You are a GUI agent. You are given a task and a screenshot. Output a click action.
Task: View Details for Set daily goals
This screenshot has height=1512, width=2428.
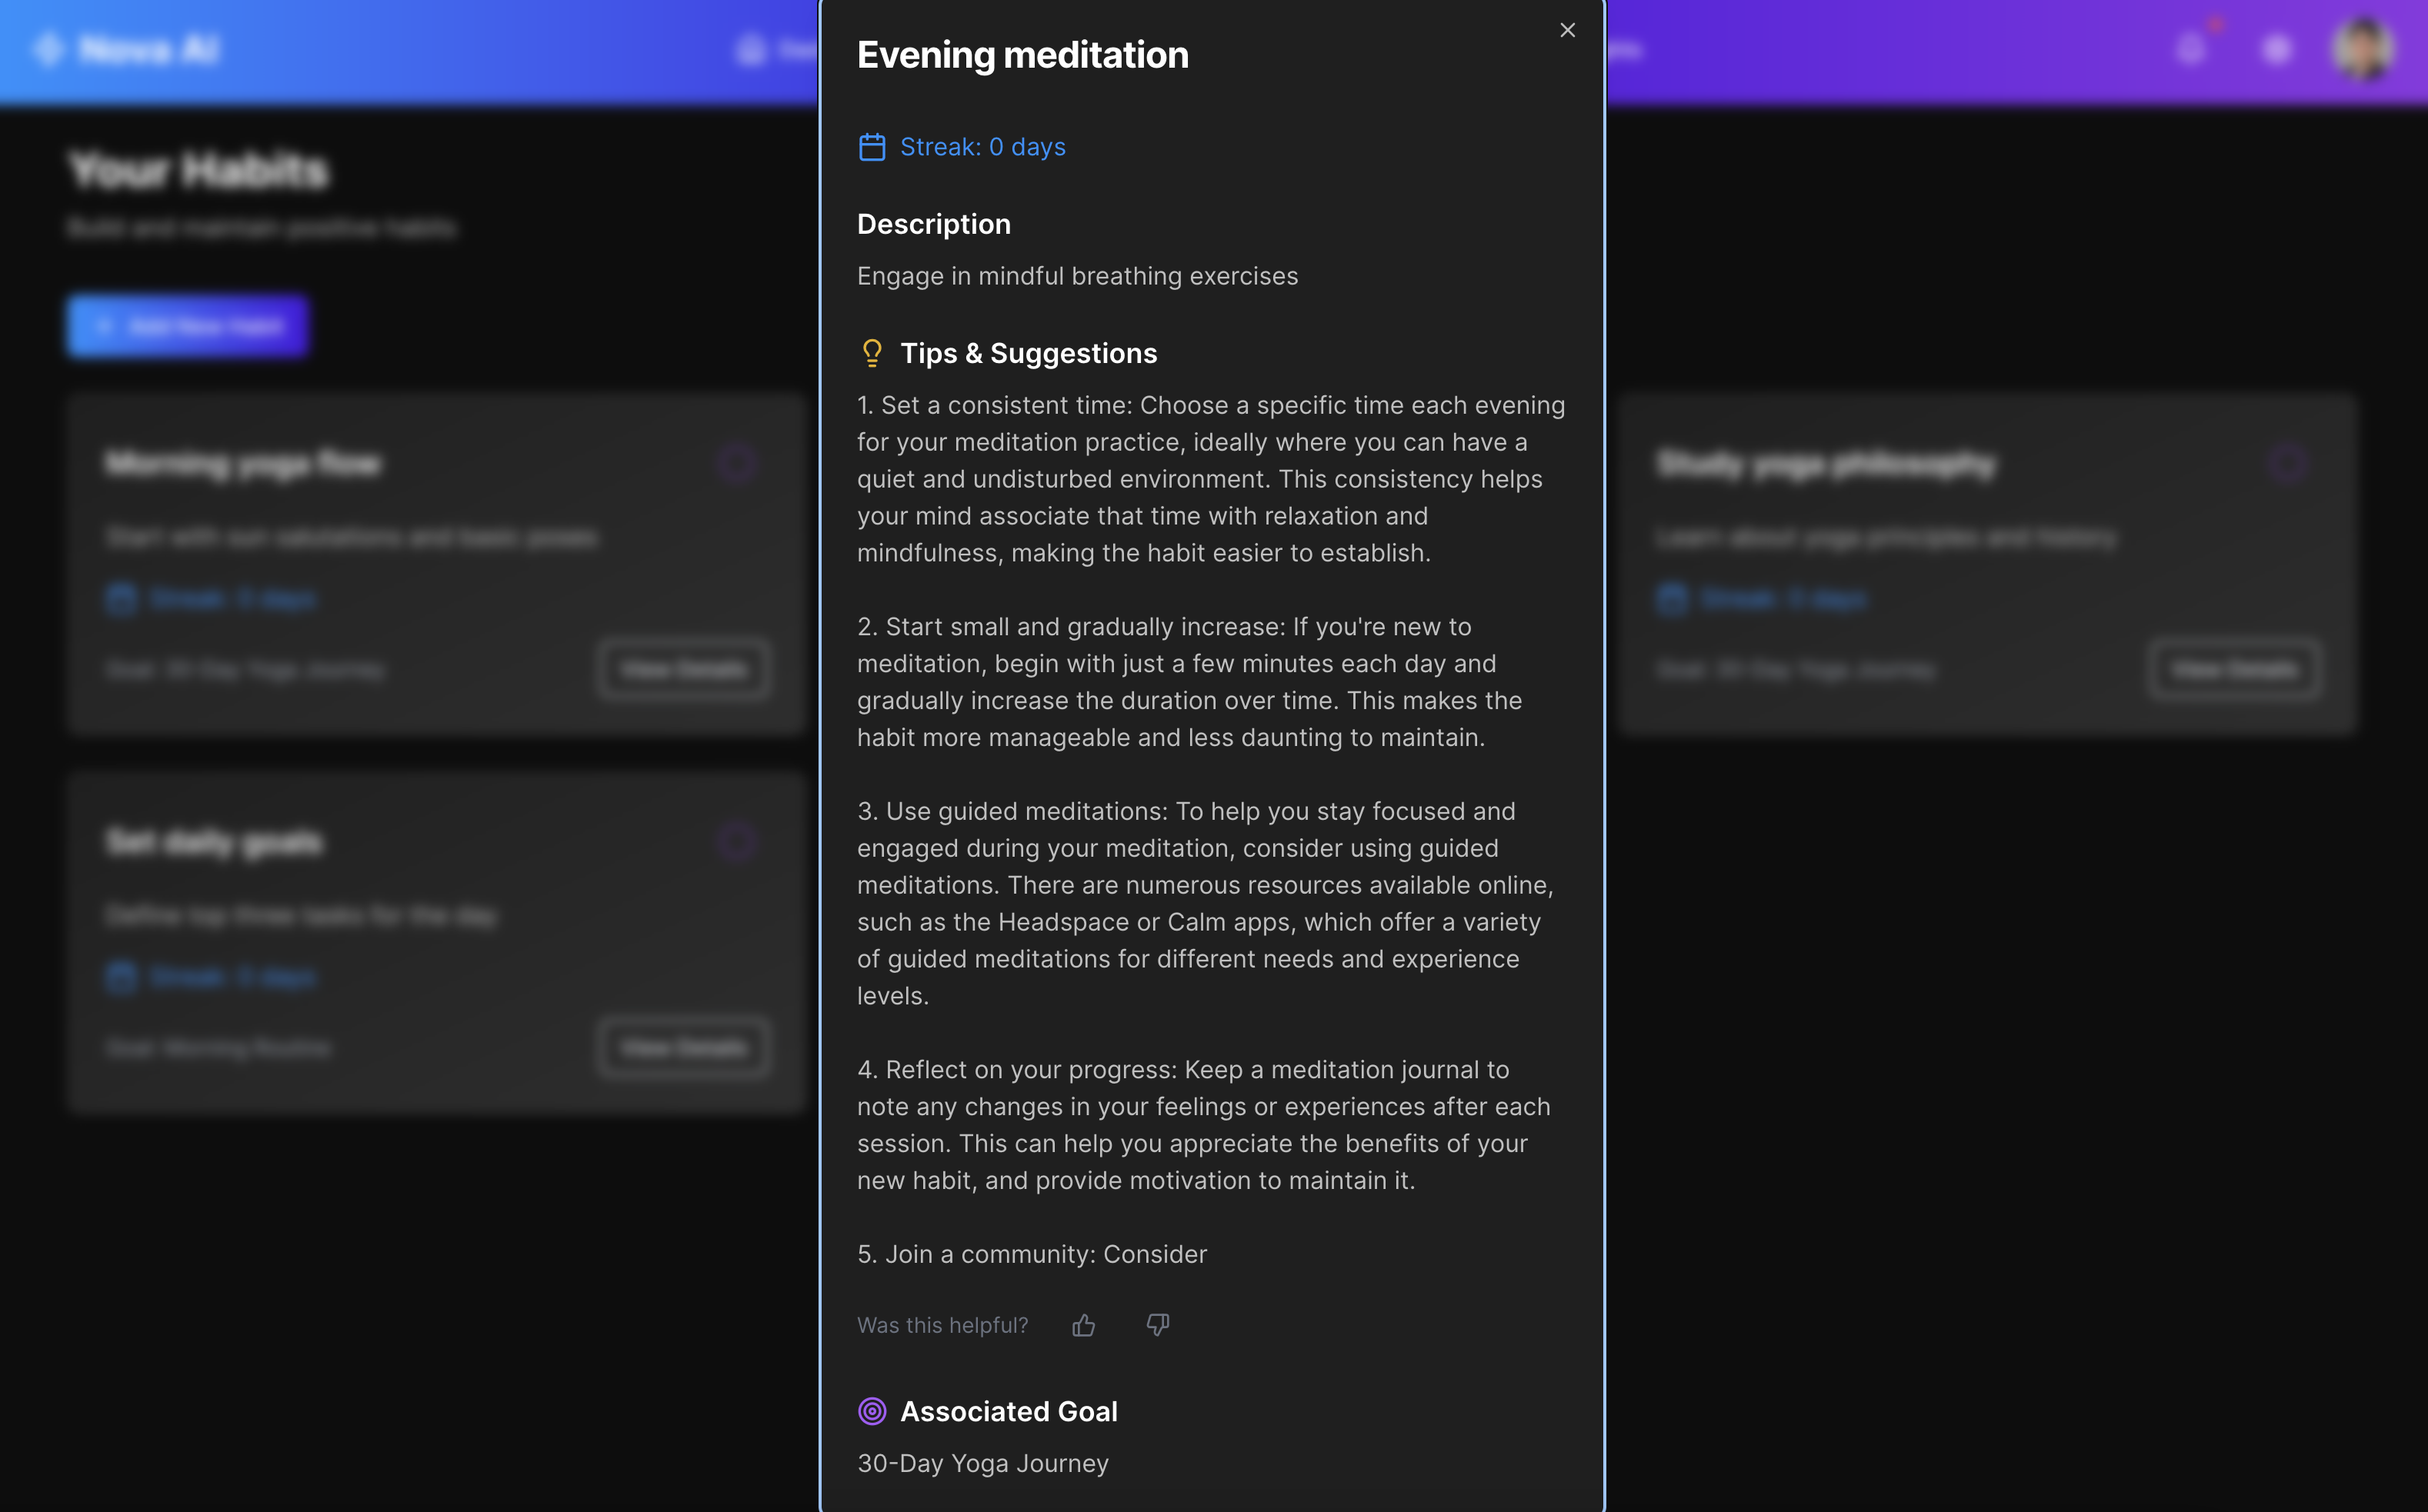coord(684,1047)
